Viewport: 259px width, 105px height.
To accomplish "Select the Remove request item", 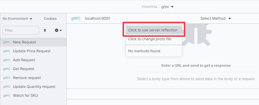I will tap(27, 78).
